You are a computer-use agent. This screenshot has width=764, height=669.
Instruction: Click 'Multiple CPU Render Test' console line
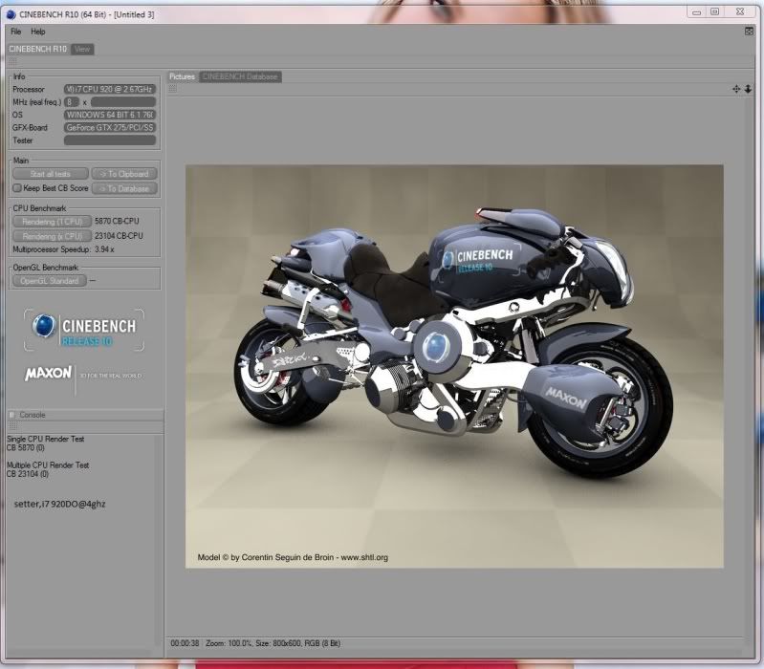(x=48, y=465)
